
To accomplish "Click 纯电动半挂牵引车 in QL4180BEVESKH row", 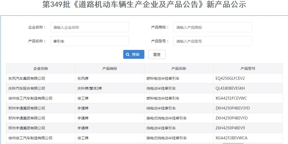I will pos(161,88).
